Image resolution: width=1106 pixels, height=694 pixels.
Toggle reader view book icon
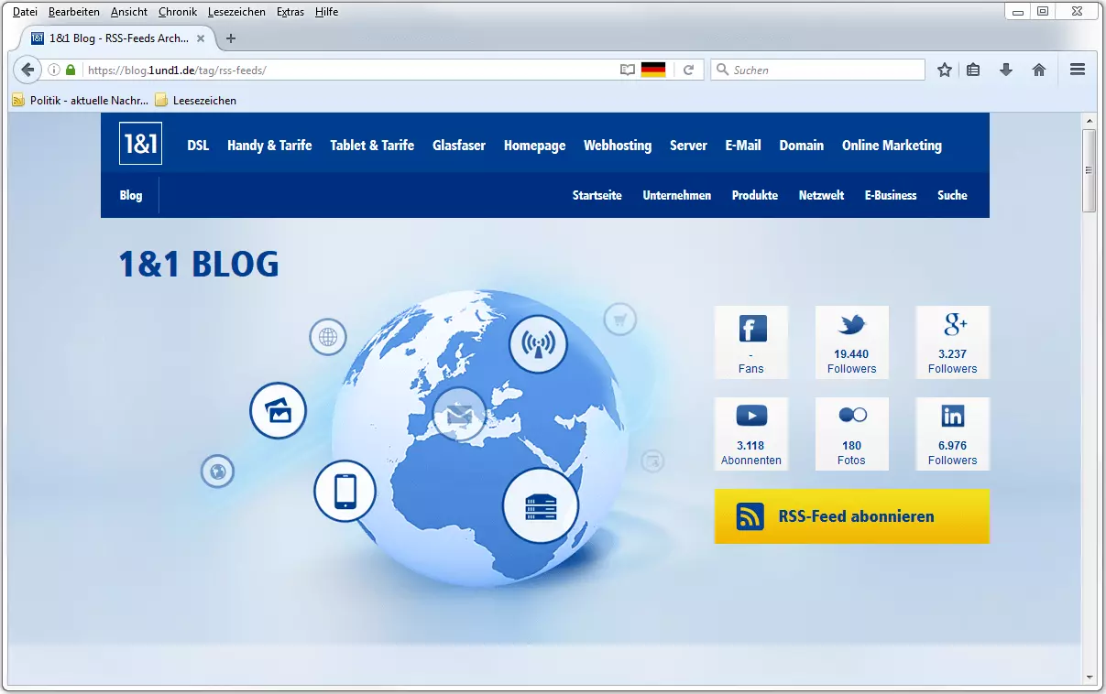[628, 70]
